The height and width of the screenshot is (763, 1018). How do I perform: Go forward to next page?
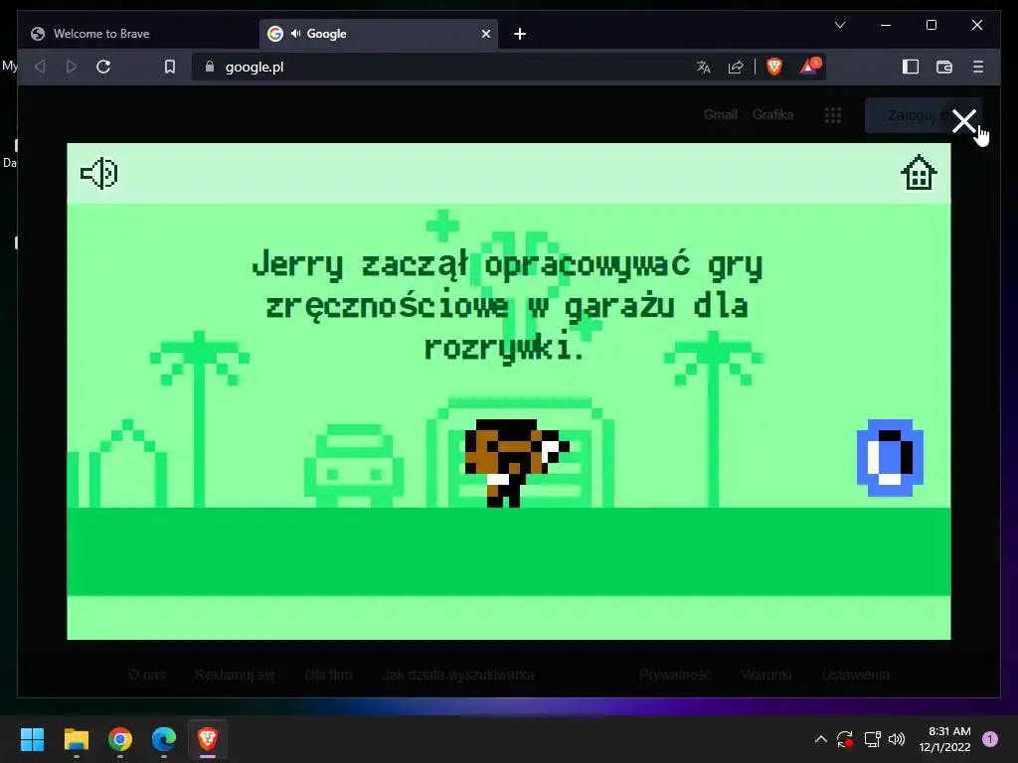coord(72,67)
